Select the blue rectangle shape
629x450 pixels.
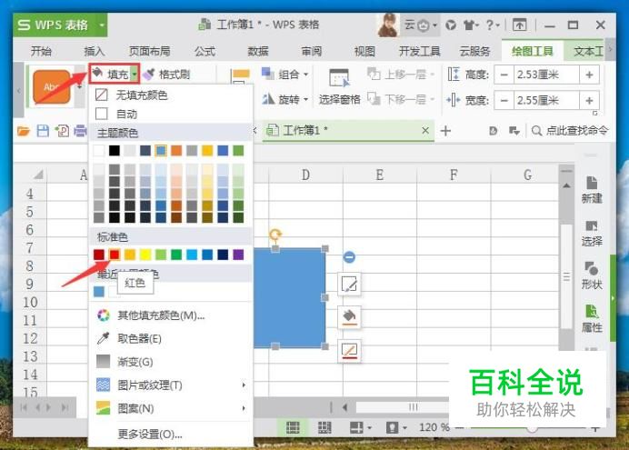(290, 297)
